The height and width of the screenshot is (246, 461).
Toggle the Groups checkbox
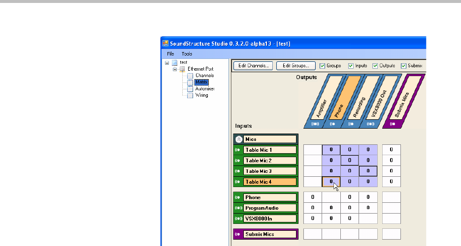322,66
